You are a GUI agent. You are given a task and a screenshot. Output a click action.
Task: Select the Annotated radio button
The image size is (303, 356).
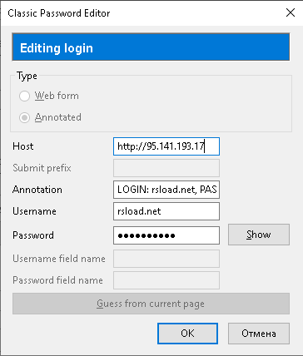(24, 117)
